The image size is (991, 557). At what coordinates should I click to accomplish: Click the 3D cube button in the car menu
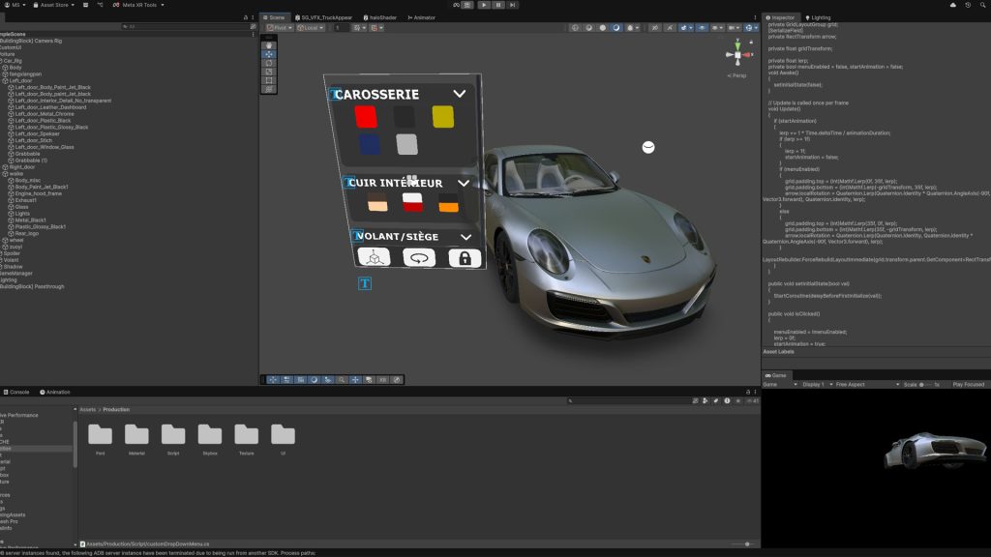pyautogui.click(x=374, y=257)
